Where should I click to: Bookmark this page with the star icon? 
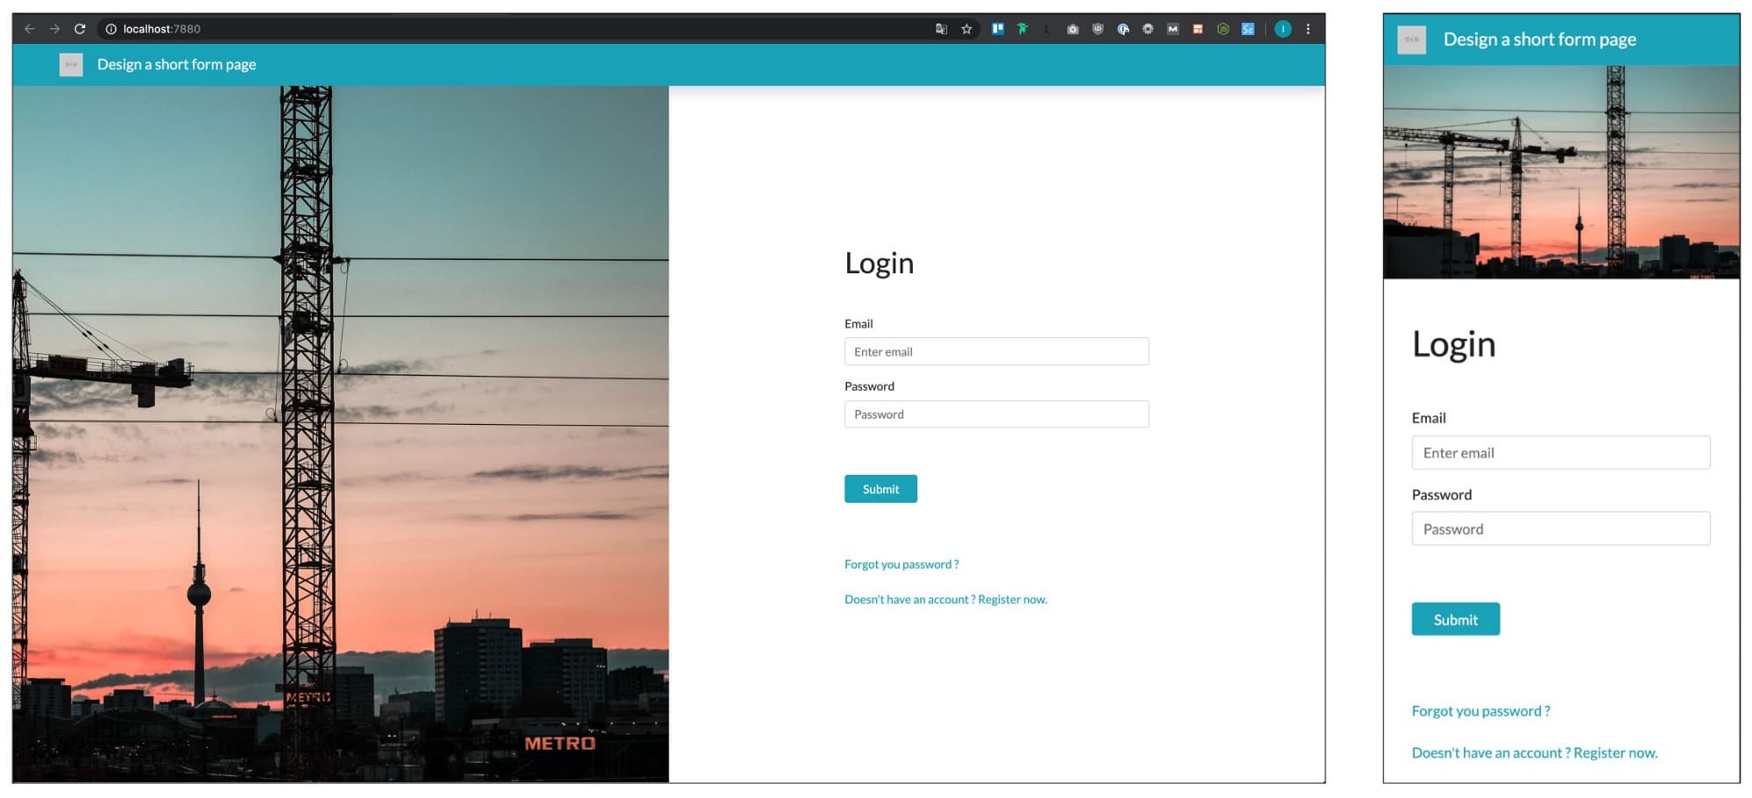[x=966, y=29]
